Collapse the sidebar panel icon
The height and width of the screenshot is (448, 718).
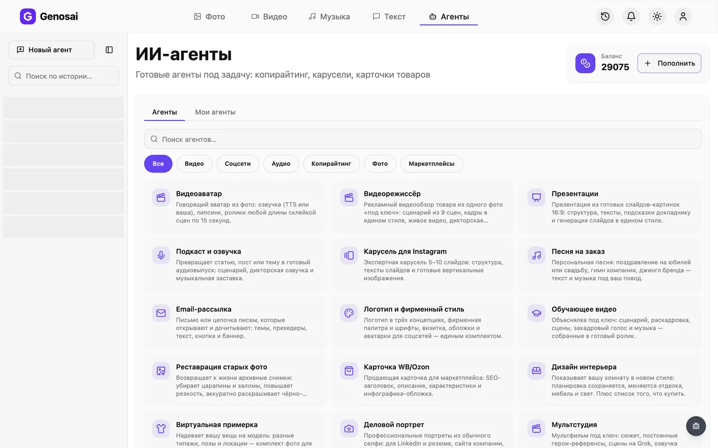point(109,50)
